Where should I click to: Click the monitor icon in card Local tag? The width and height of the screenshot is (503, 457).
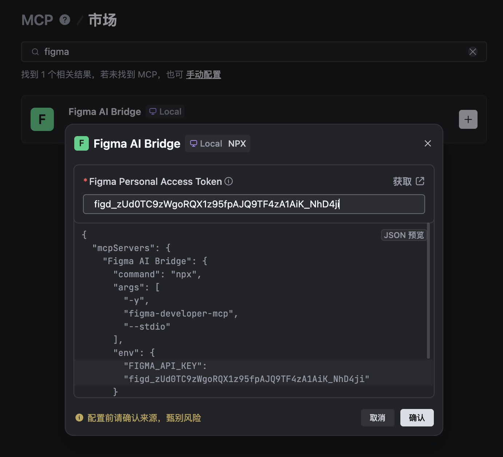click(153, 111)
